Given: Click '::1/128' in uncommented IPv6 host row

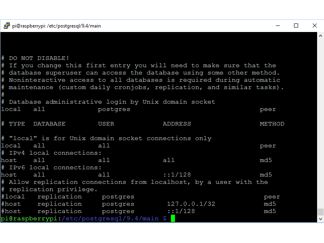Looking at the screenshot, I should pyautogui.click(x=177, y=175).
